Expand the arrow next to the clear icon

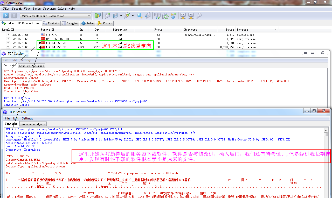pos(133,16)
